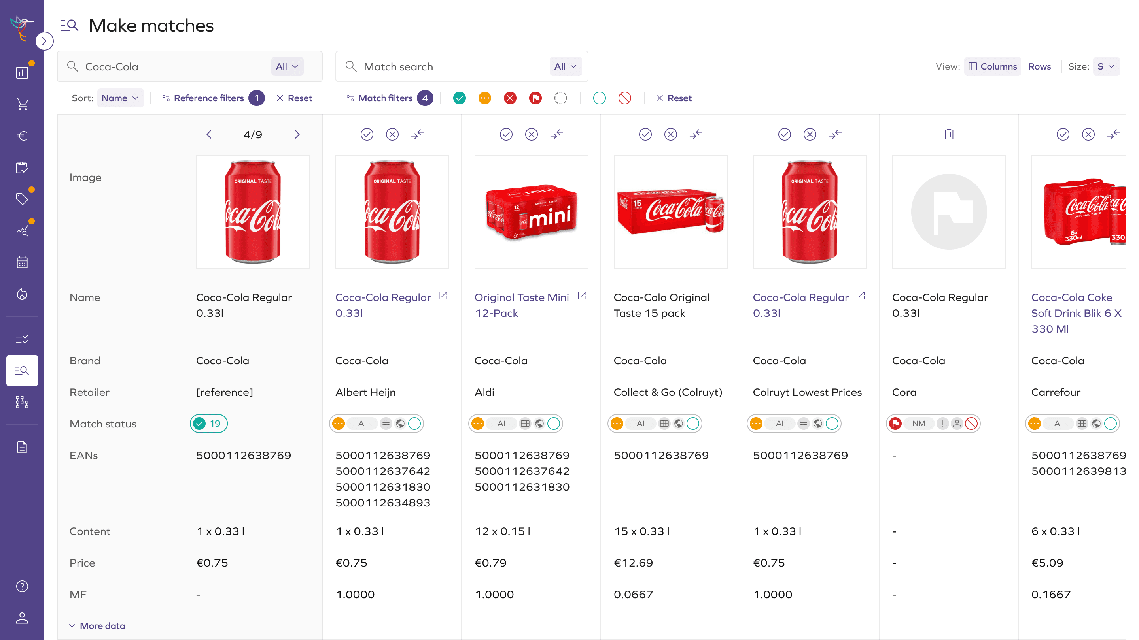Open the All dropdown next to Coca-Cola search
Viewport: 1139px width, 640px height.
coord(287,66)
